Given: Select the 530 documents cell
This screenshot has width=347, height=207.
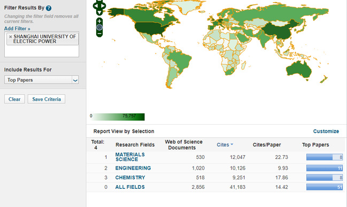Looking at the screenshot, I should (x=200, y=157).
